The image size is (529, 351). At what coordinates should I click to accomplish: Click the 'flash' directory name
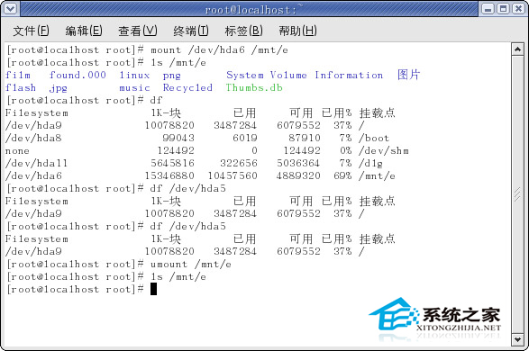tap(21, 87)
